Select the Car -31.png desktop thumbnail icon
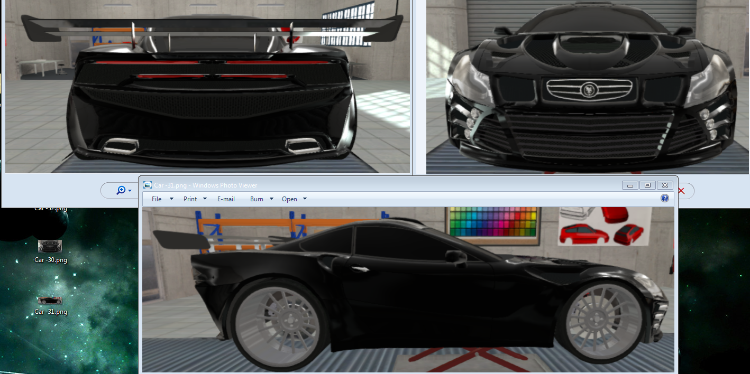Image resolution: width=750 pixels, height=374 pixels. tap(50, 300)
